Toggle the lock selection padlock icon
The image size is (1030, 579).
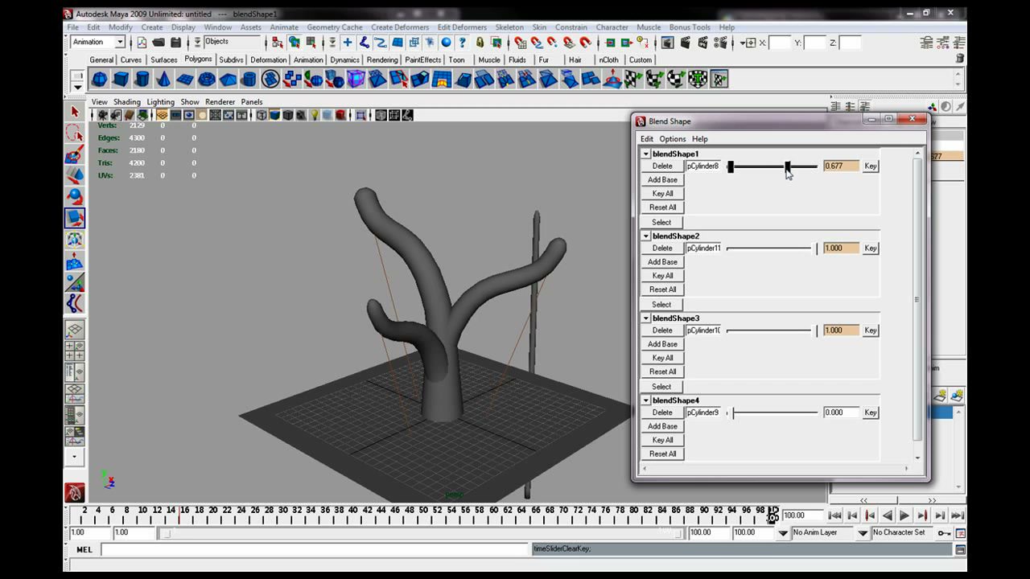point(480,43)
